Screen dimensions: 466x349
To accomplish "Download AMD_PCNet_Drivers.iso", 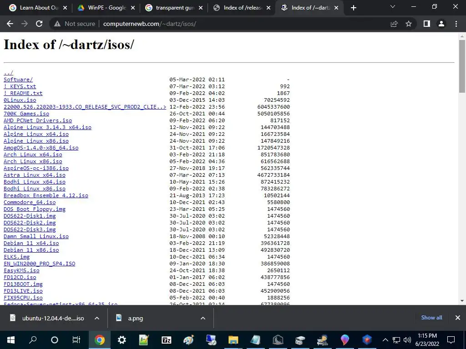I will point(38,120).
